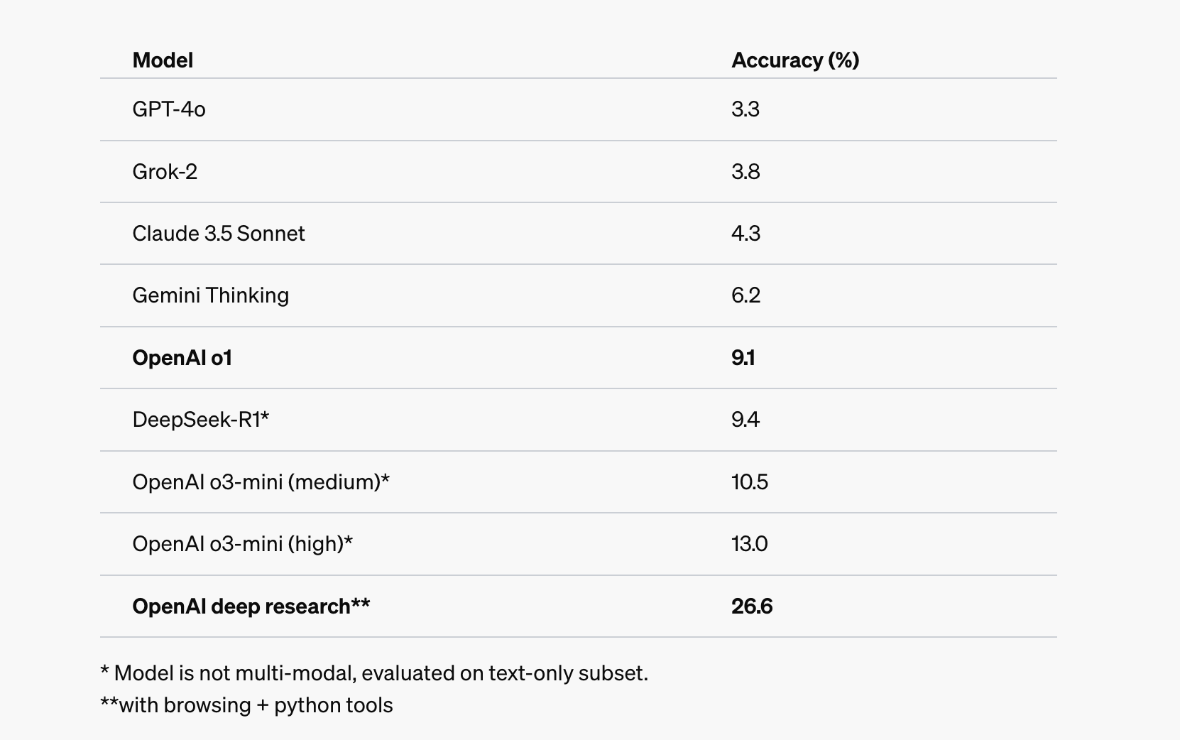This screenshot has height=740, width=1180.
Task: Click the 9.4 accuracy value
Action: [745, 420]
